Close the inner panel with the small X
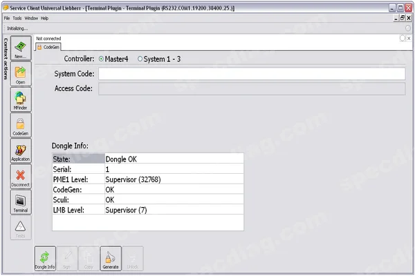Image resolution: width=415 pixels, height=276 pixels. pos(409,39)
